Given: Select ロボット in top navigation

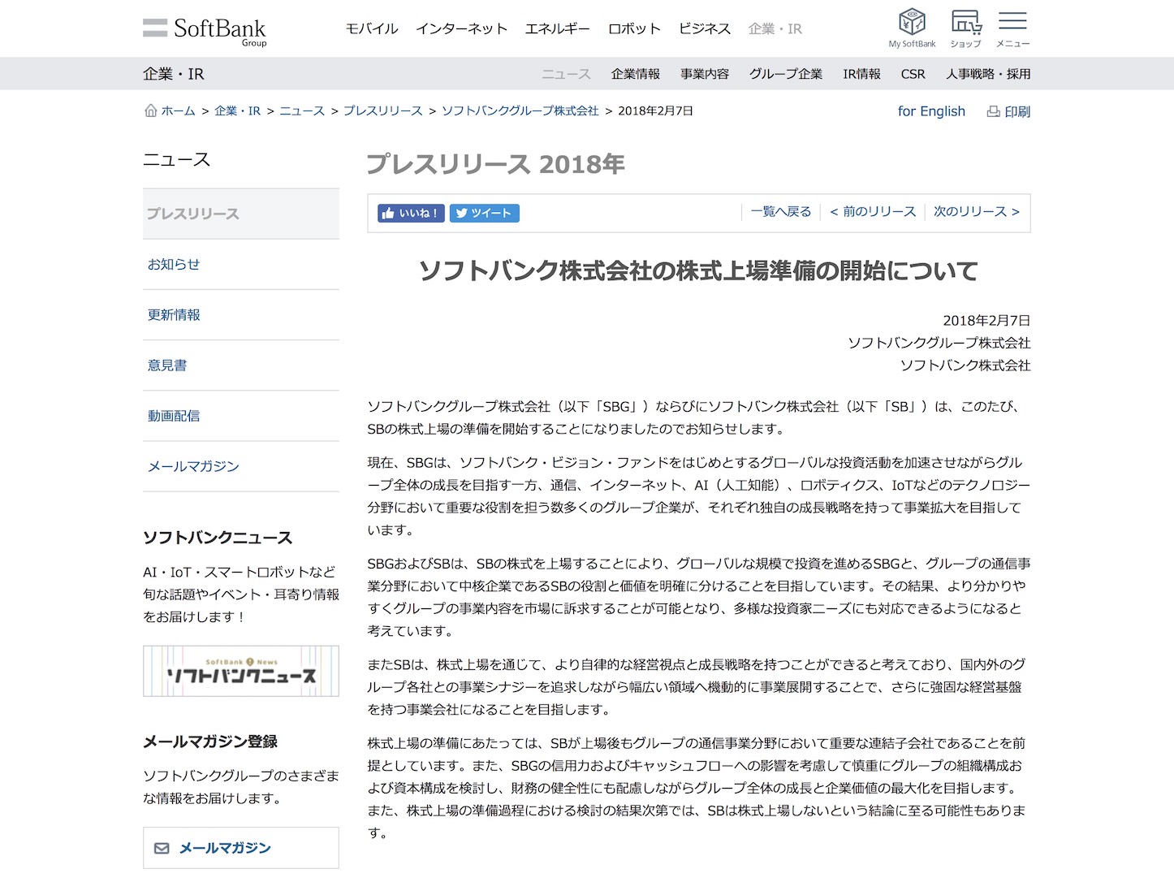Looking at the screenshot, I should 634,28.
